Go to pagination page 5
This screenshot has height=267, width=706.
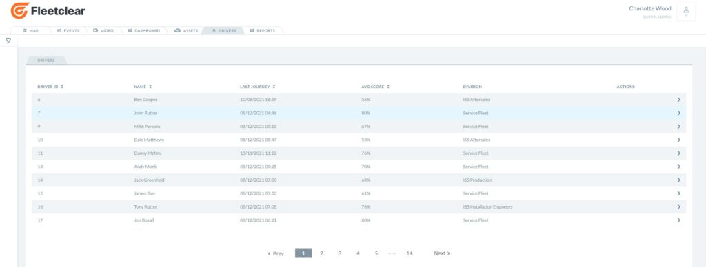376,253
